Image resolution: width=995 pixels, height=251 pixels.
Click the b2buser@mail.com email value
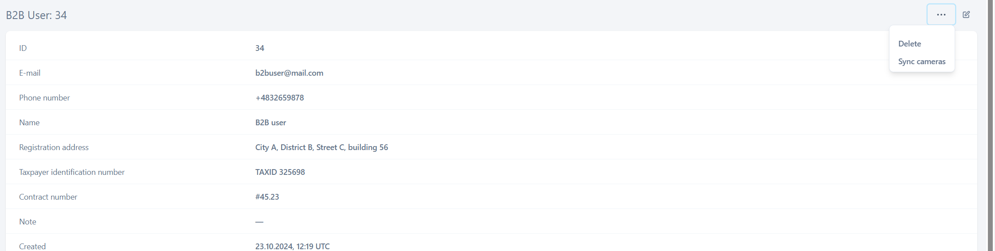pyautogui.click(x=289, y=73)
